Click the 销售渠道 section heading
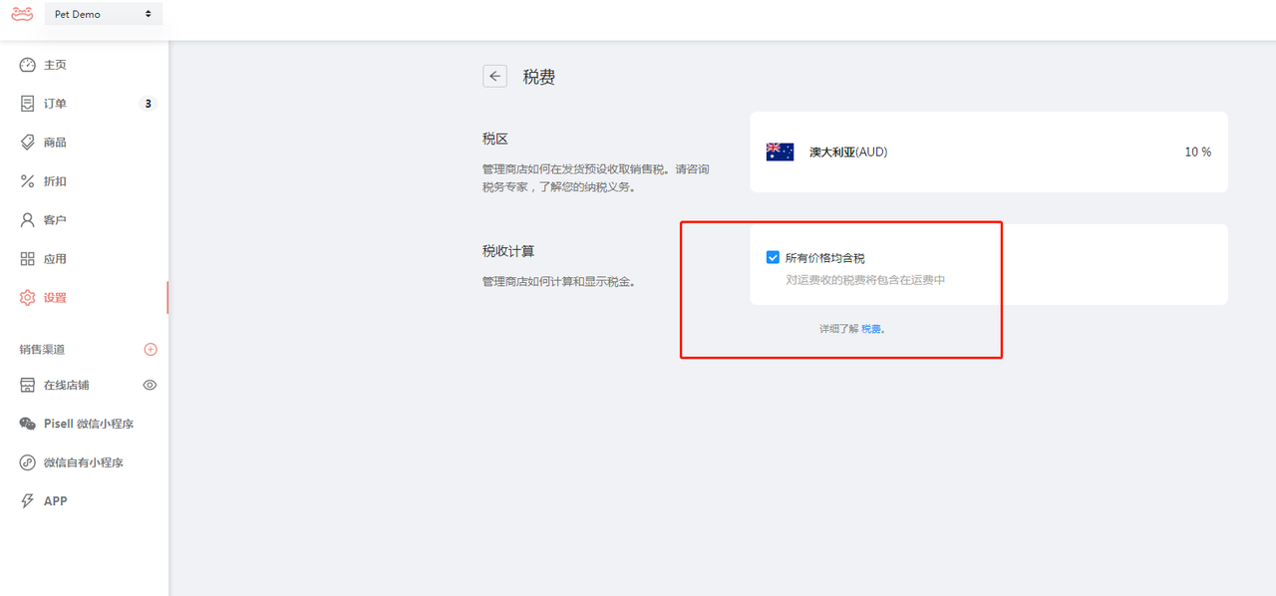1276x596 pixels. [x=42, y=350]
